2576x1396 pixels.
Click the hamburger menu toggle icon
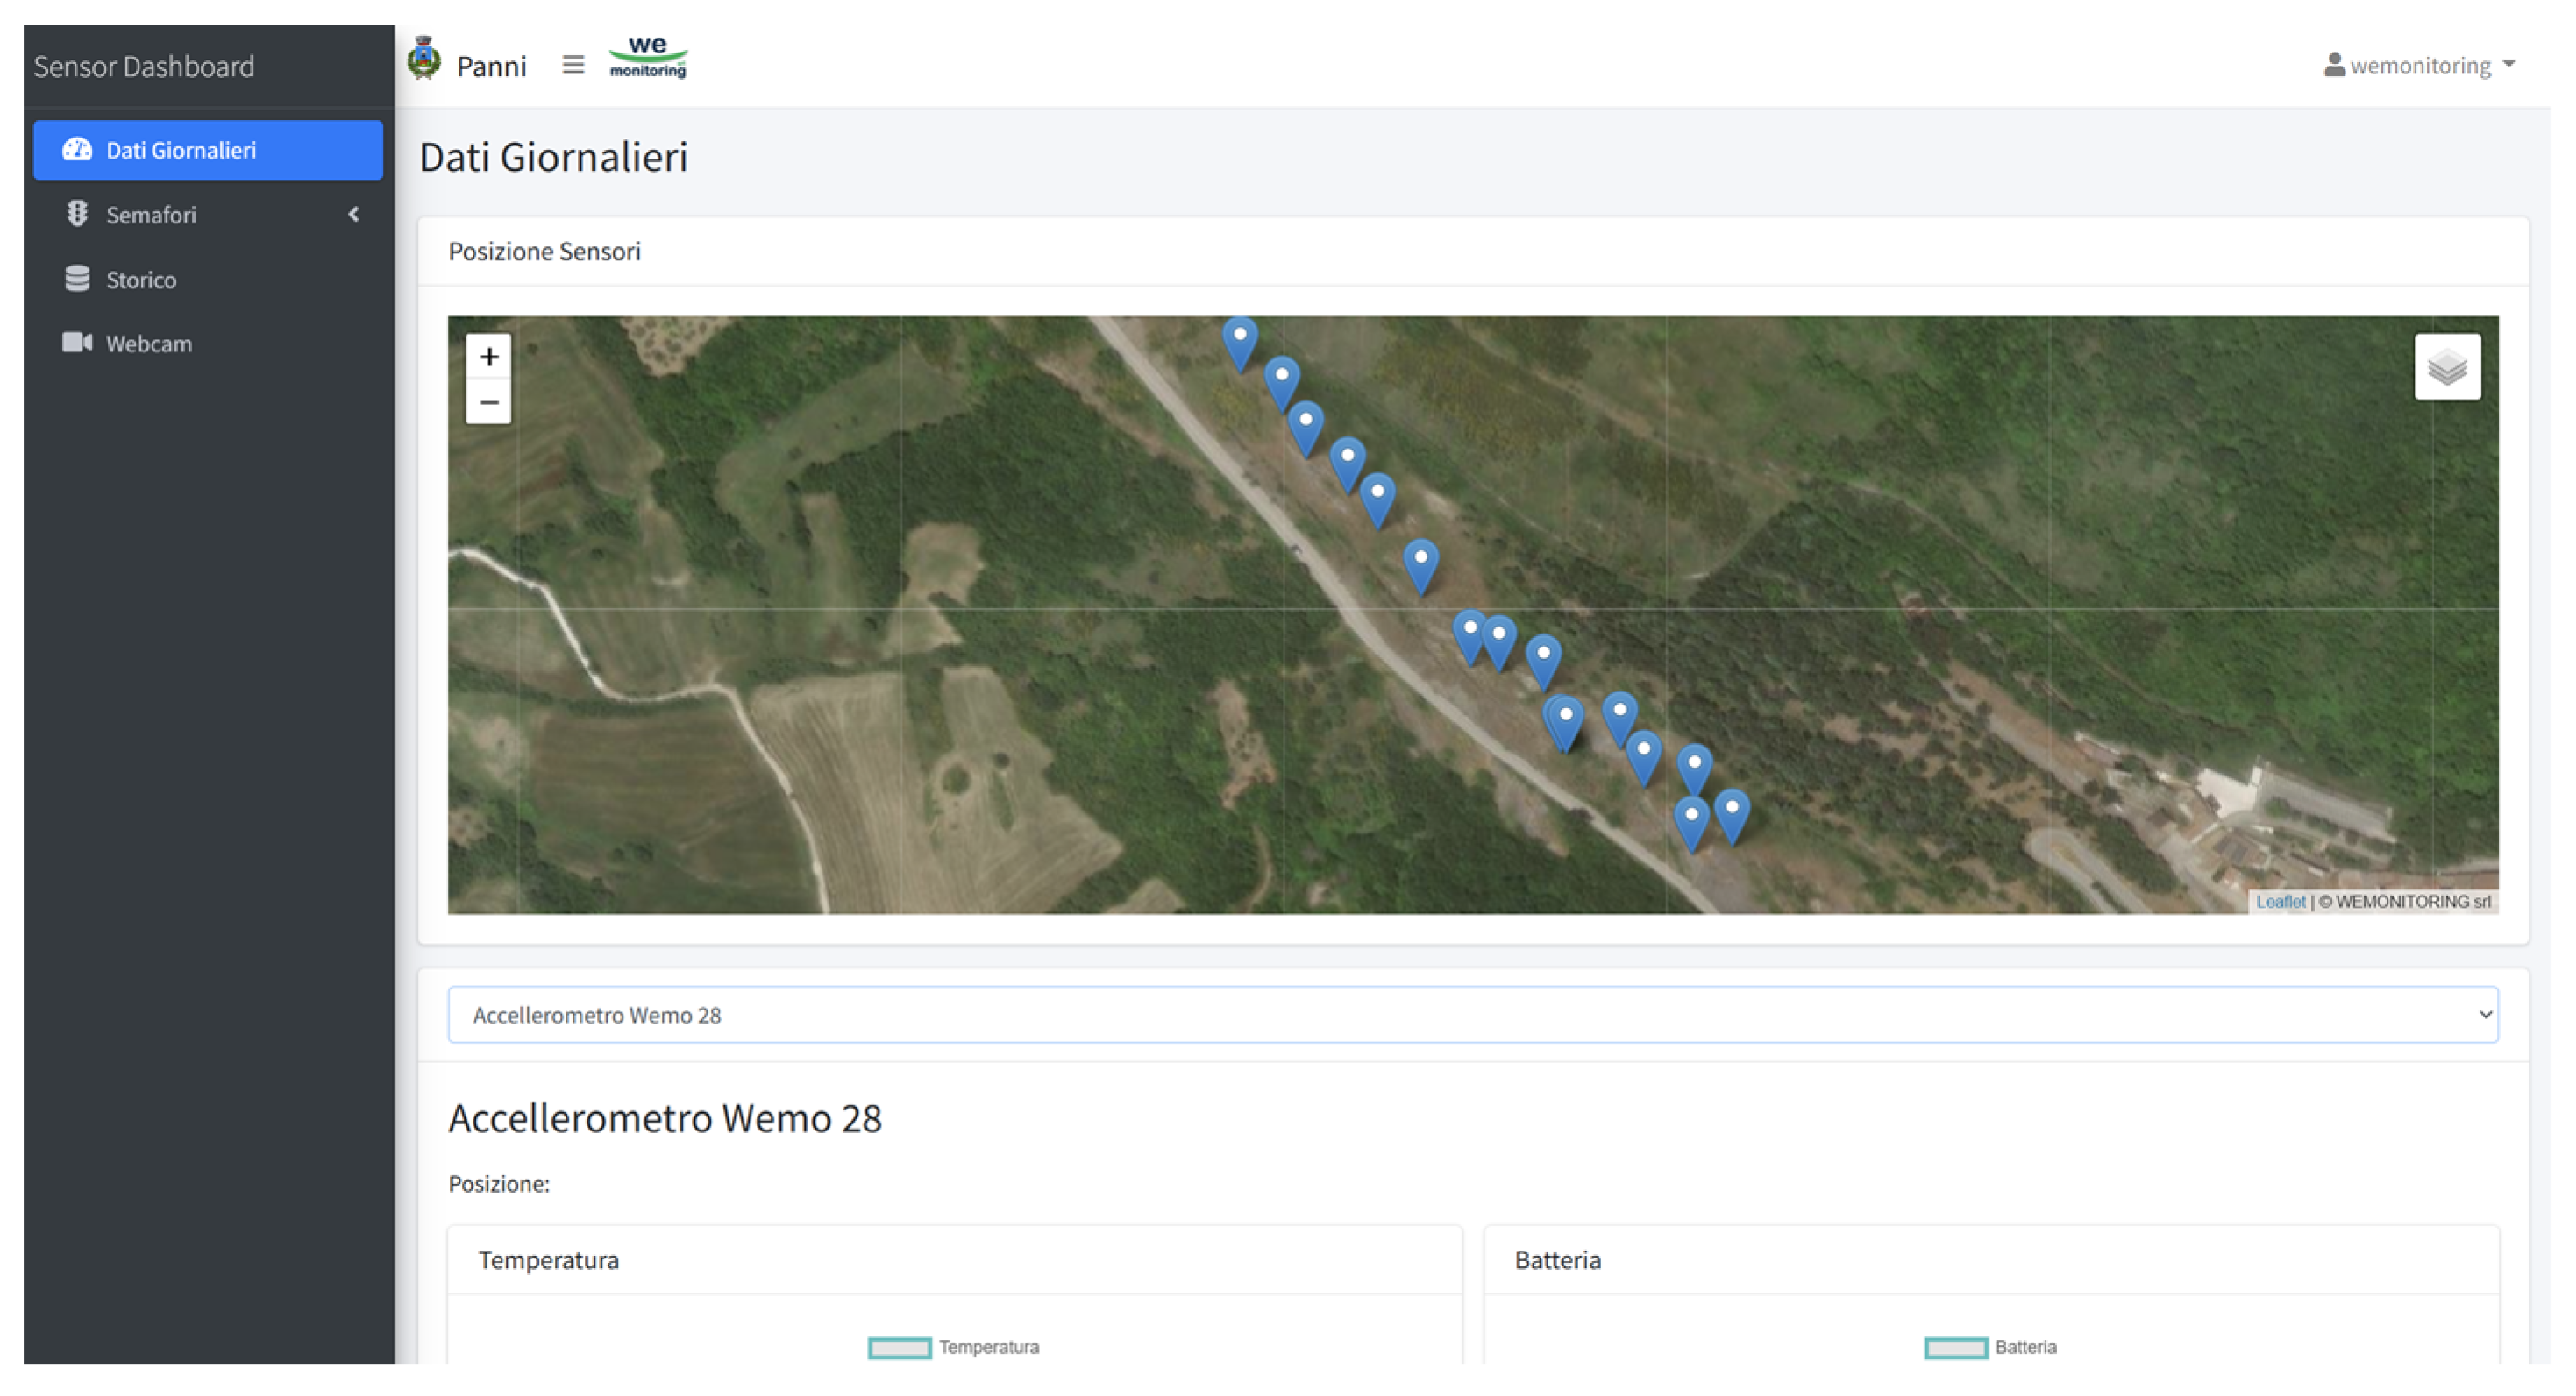pos(572,65)
